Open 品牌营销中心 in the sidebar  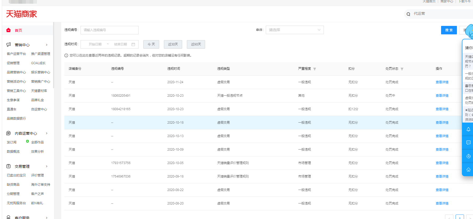[16, 72]
